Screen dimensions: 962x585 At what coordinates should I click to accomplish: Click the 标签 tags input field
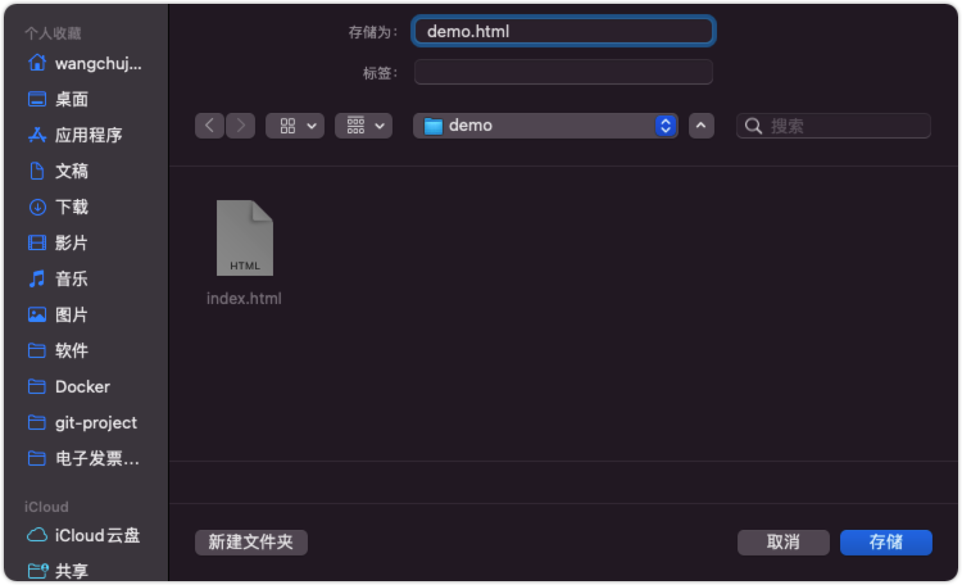[564, 72]
